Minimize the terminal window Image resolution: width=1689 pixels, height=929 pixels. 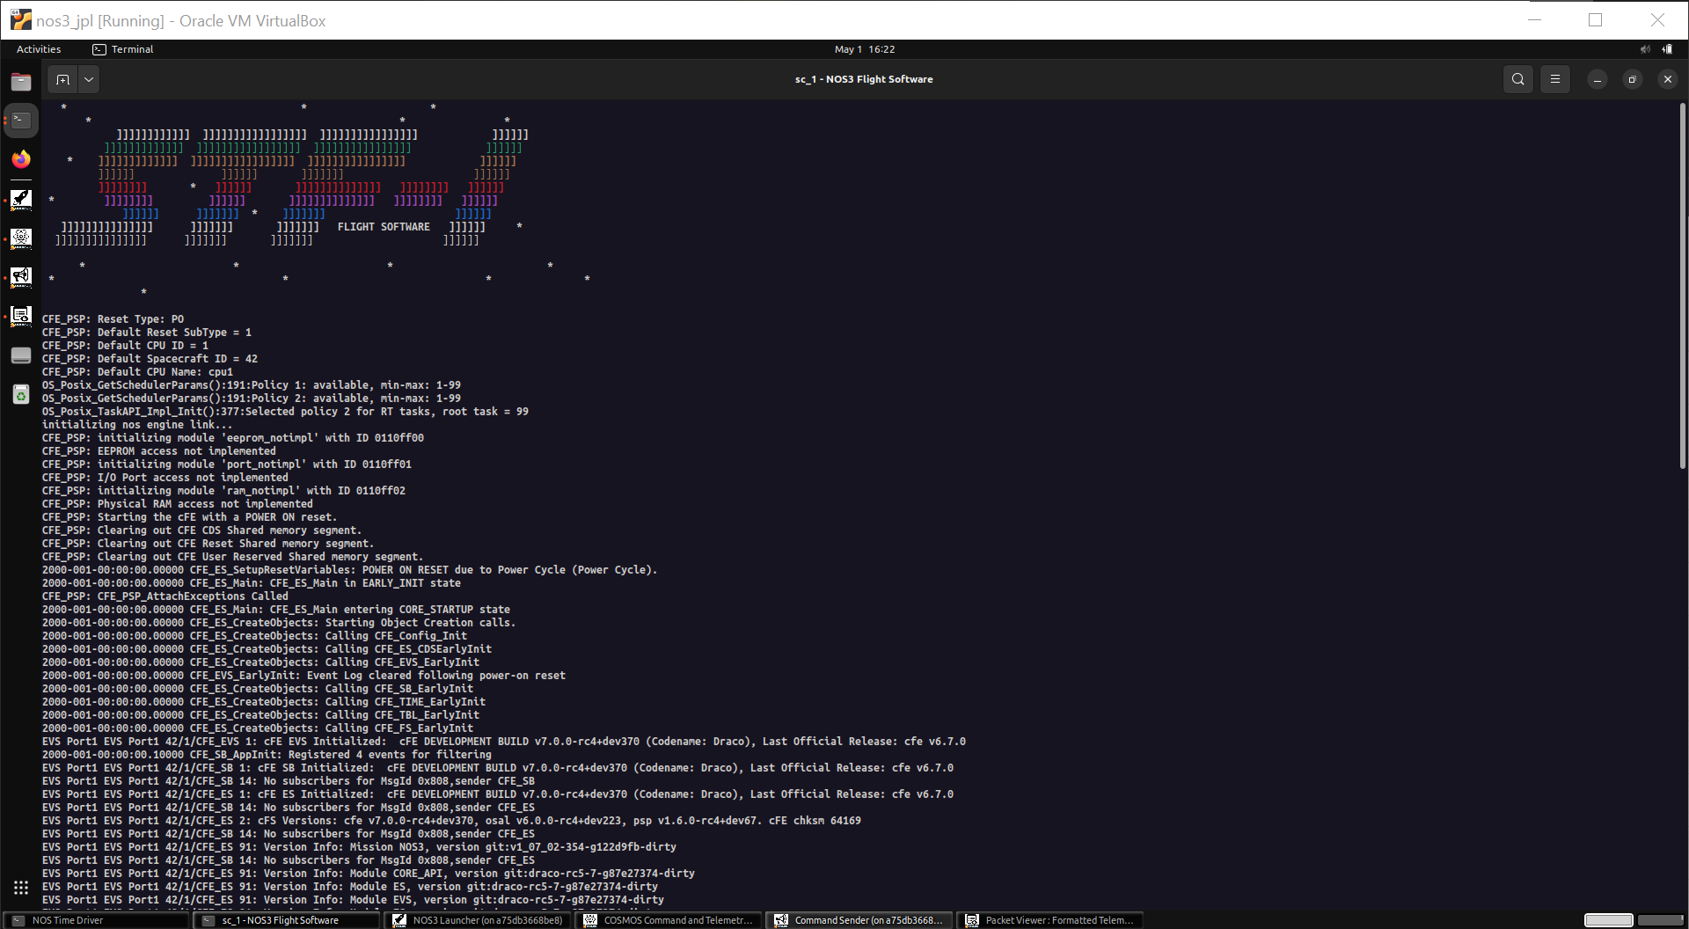pyautogui.click(x=1598, y=79)
